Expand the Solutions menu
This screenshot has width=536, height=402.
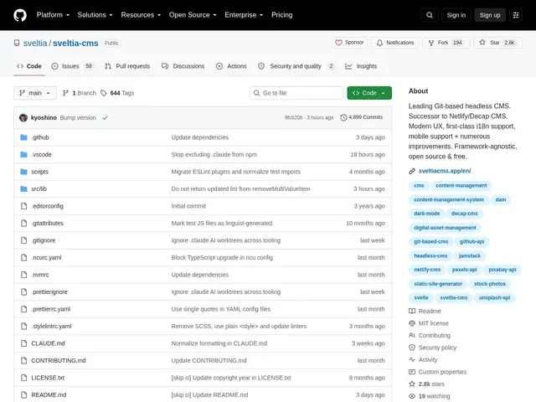[x=95, y=15]
